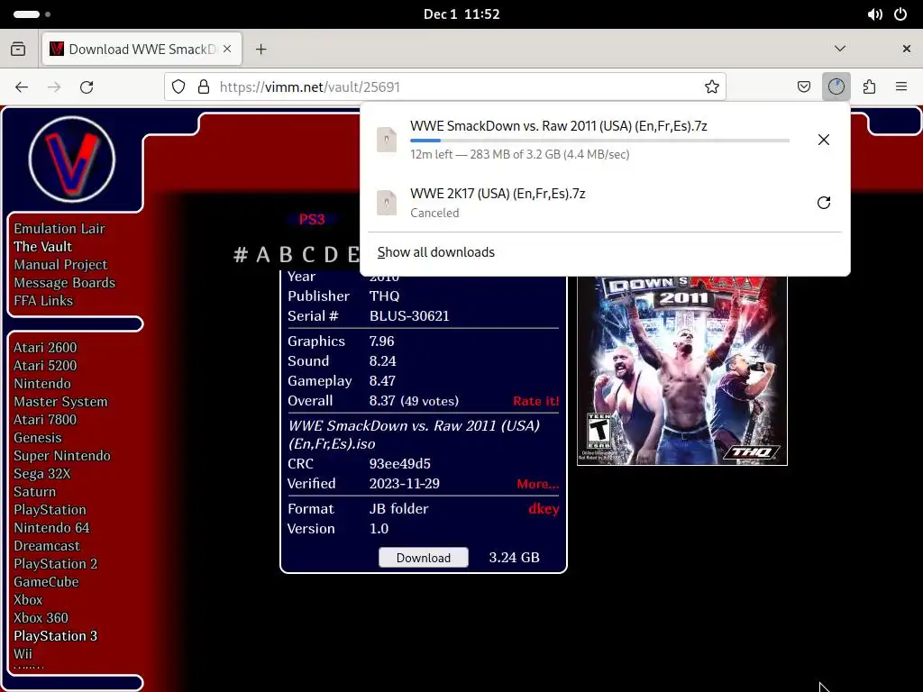This screenshot has width=923, height=692.
Task: Open the Firefox View icon
Action: pos(18,49)
